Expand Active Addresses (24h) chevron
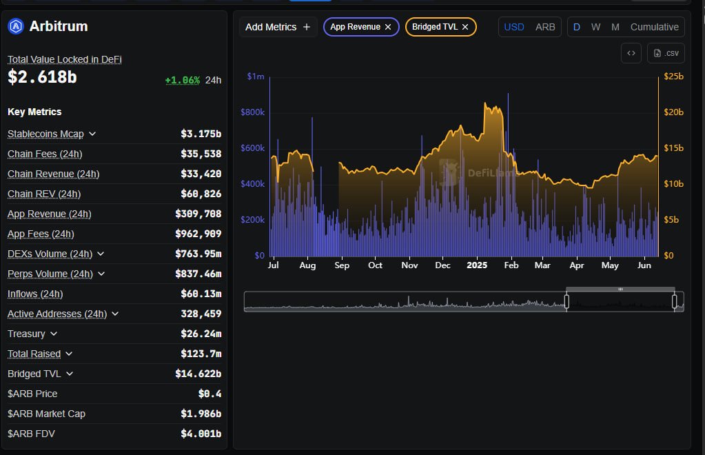 (x=115, y=314)
